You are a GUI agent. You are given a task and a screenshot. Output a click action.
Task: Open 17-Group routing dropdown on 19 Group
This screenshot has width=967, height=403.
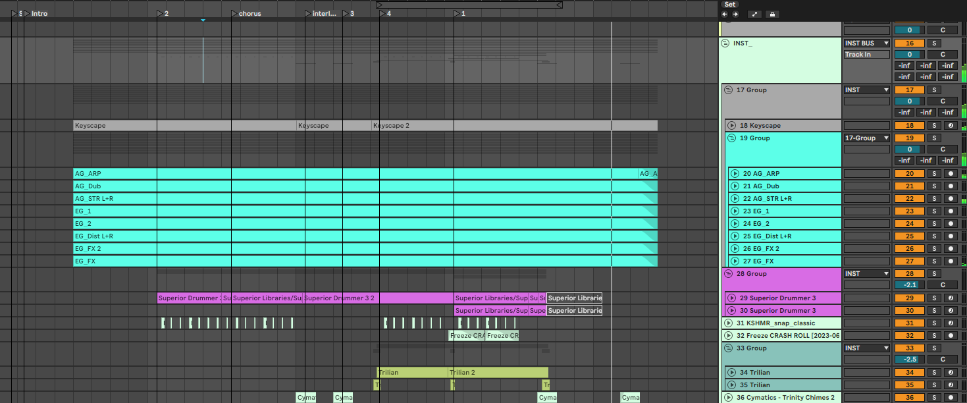tap(867, 138)
